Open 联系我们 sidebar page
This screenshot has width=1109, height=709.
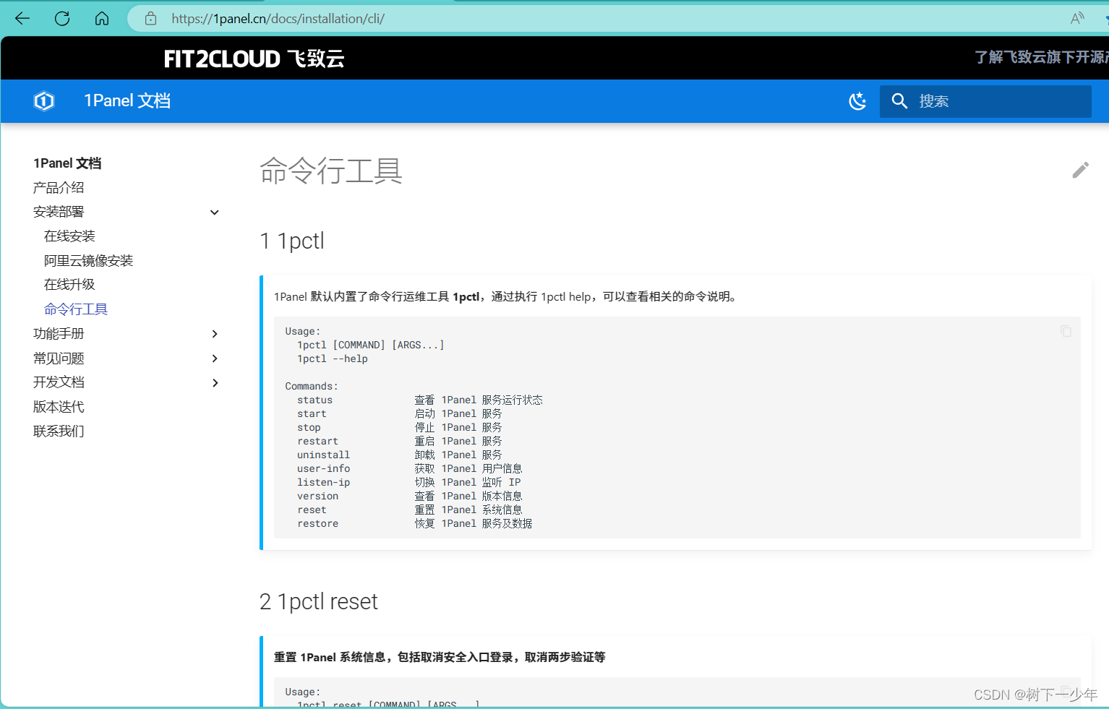click(59, 431)
